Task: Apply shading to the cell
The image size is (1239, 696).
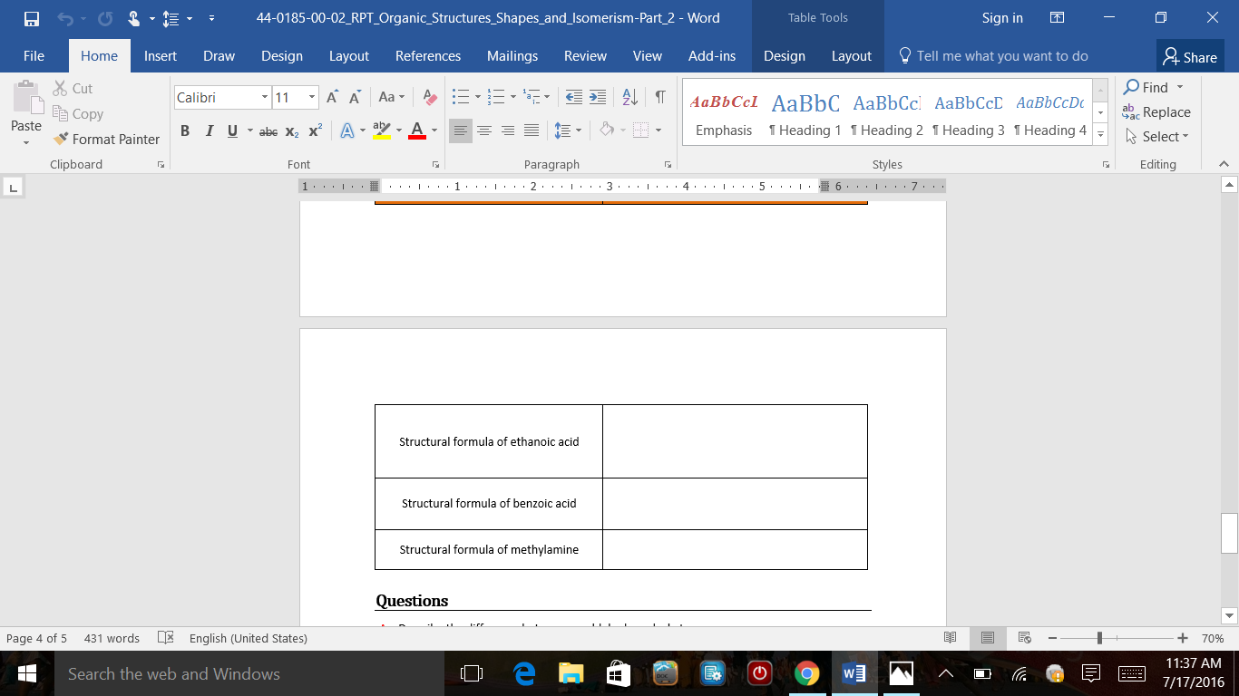Action: coord(608,130)
